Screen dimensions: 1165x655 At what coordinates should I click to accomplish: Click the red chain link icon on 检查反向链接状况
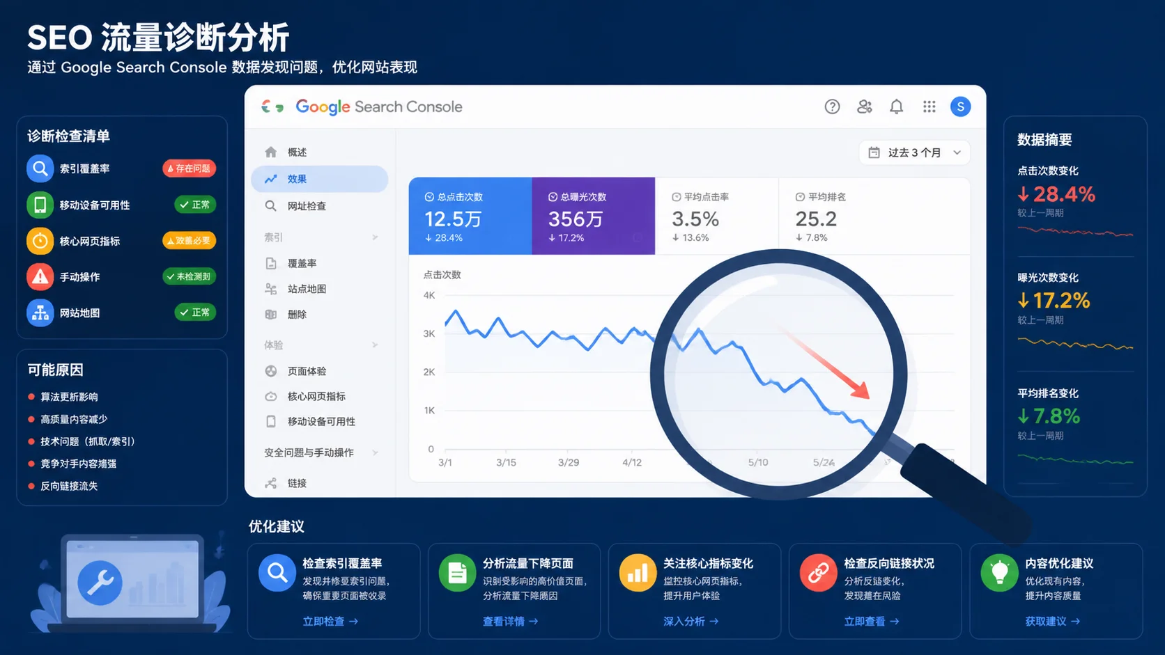pyautogui.click(x=819, y=573)
